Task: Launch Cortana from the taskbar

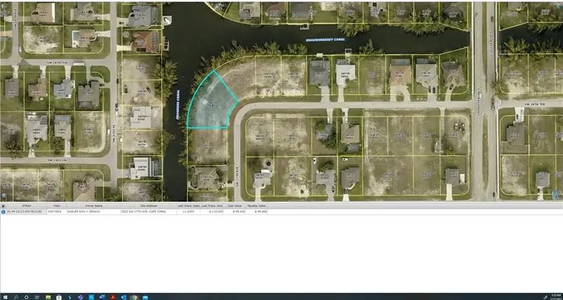Action: 26,297
